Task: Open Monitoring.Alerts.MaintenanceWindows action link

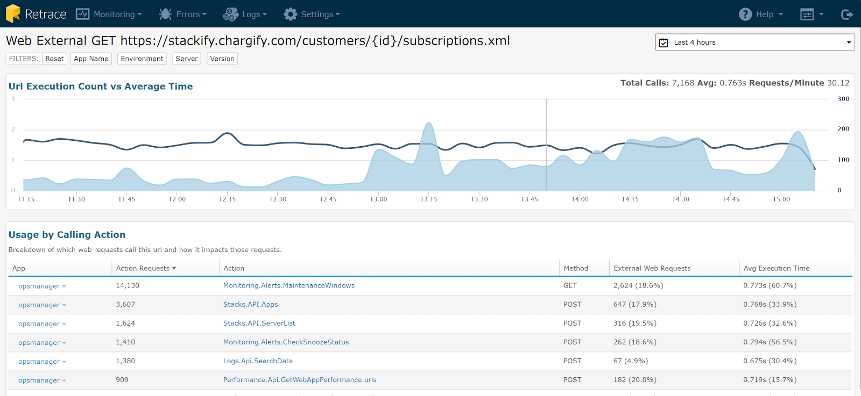Action: coord(289,285)
